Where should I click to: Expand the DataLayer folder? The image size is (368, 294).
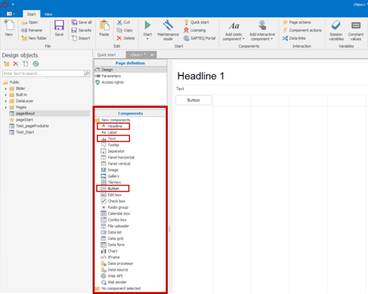click(x=6, y=101)
